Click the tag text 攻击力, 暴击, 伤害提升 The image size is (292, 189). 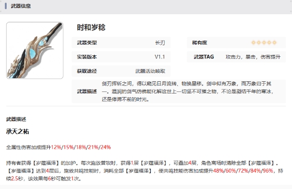tap(253, 57)
